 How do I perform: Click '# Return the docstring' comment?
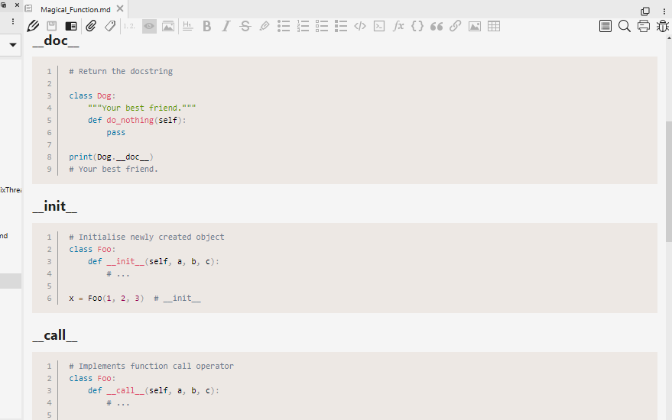(x=121, y=72)
